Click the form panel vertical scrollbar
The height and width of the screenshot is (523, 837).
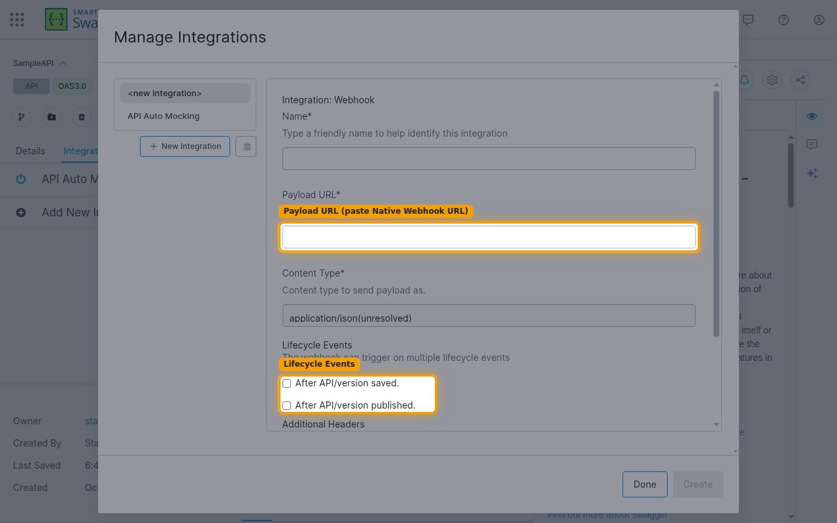point(716,214)
